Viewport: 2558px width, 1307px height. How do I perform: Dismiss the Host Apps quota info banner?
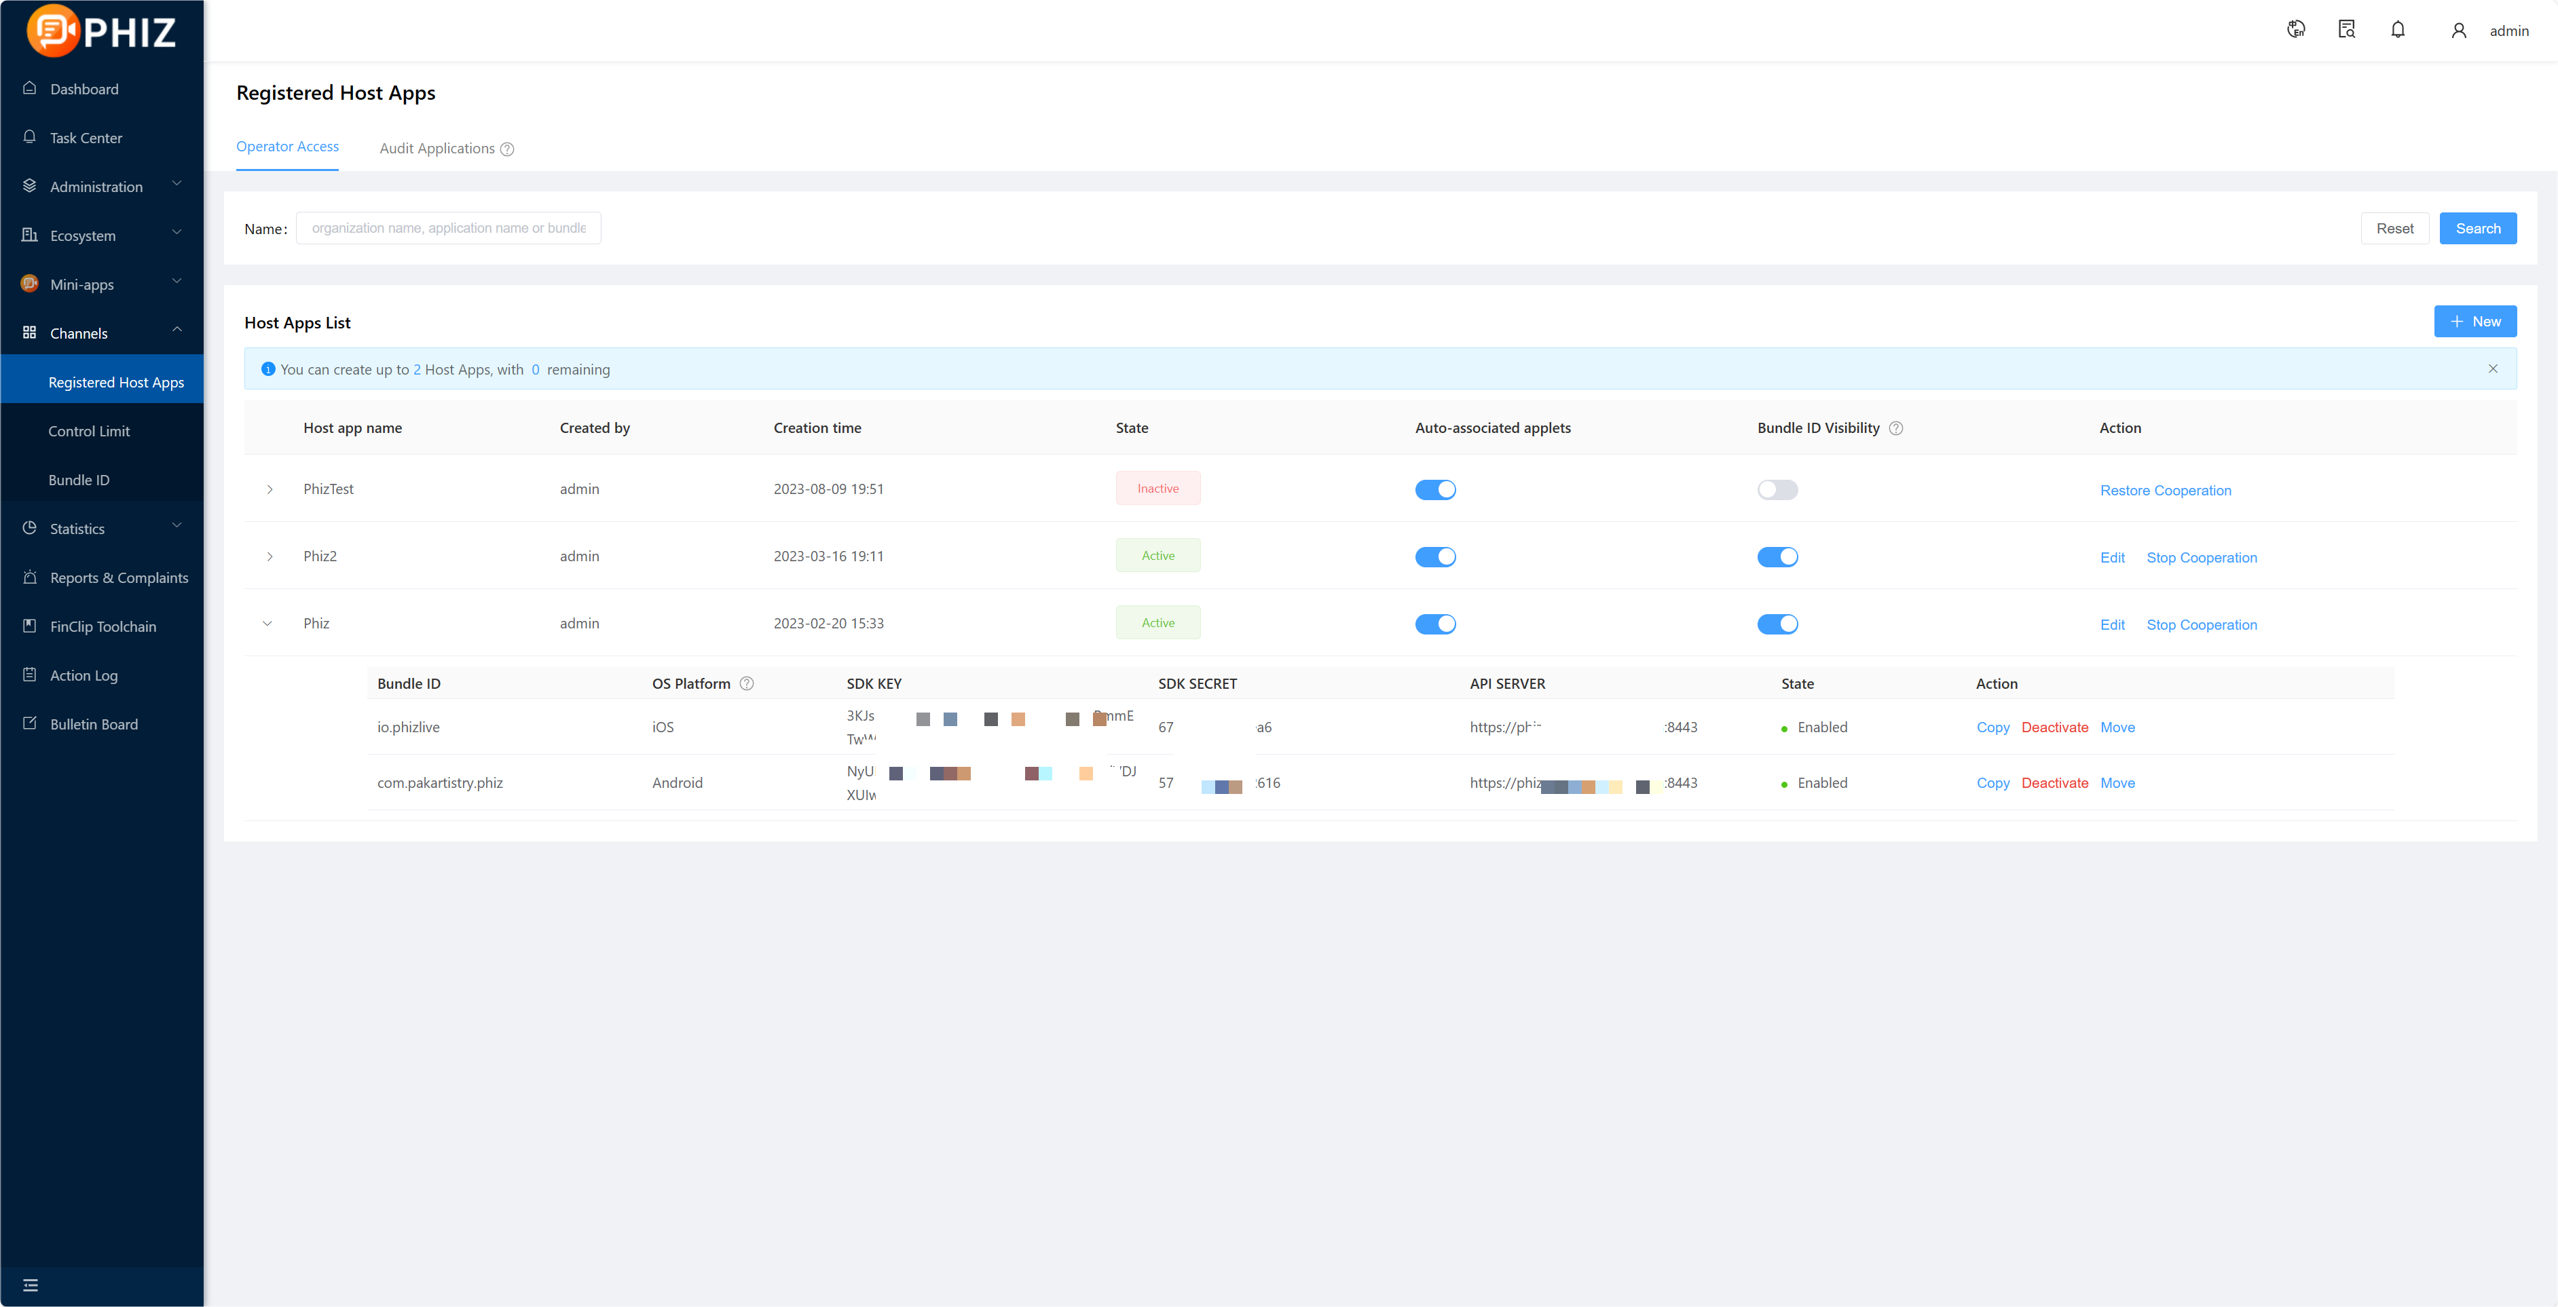pos(2492,368)
